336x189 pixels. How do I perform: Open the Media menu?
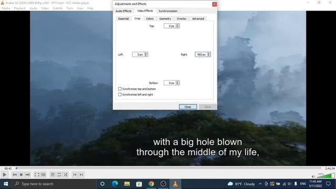pyautogui.click(x=6, y=8)
